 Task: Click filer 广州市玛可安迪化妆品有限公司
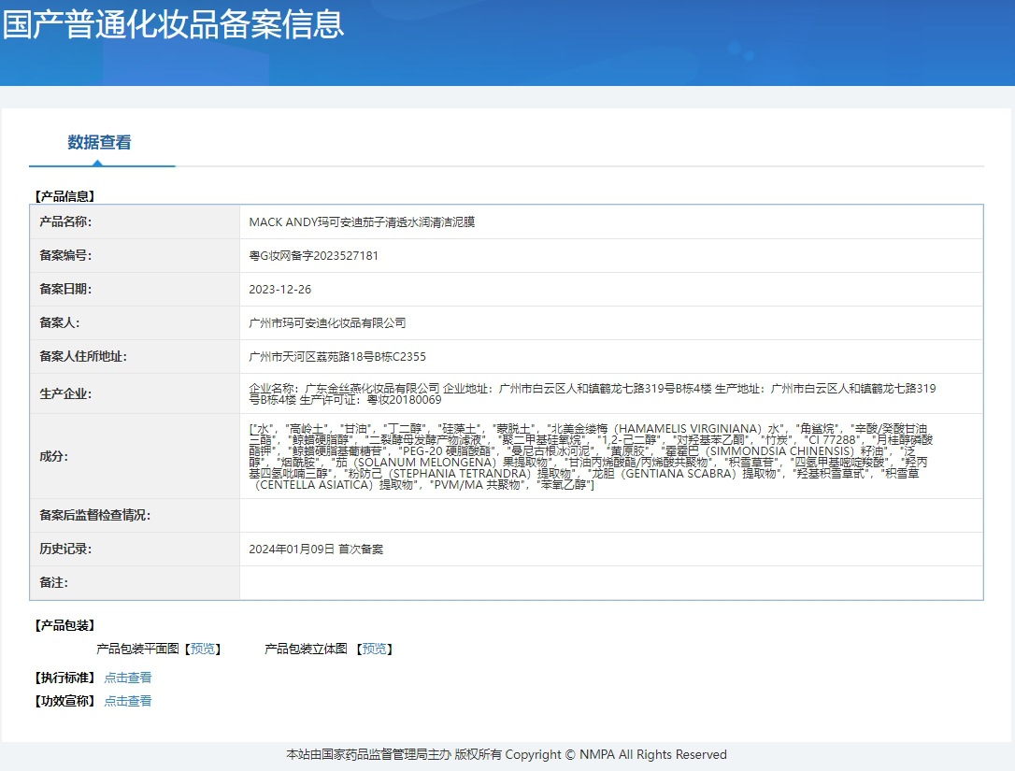(x=327, y=323)
